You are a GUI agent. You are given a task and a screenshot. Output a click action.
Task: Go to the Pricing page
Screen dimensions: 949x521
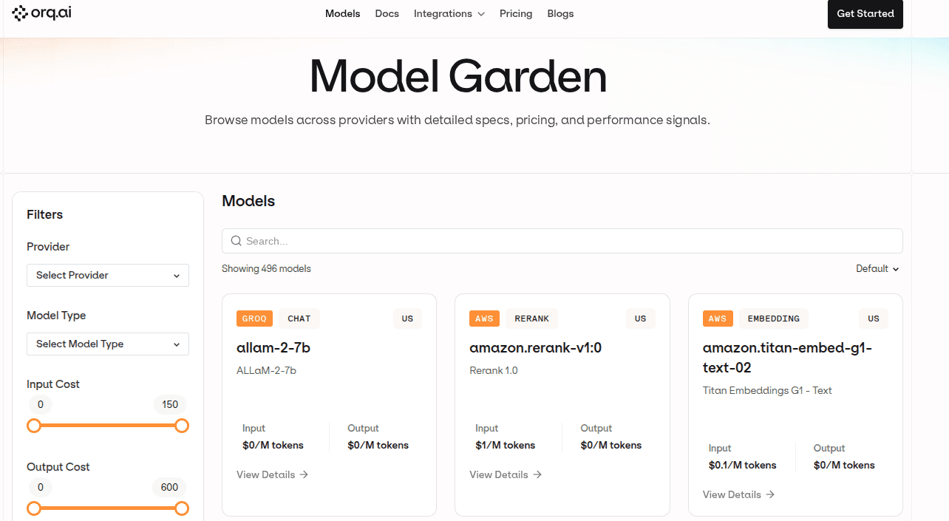(516, 13)
